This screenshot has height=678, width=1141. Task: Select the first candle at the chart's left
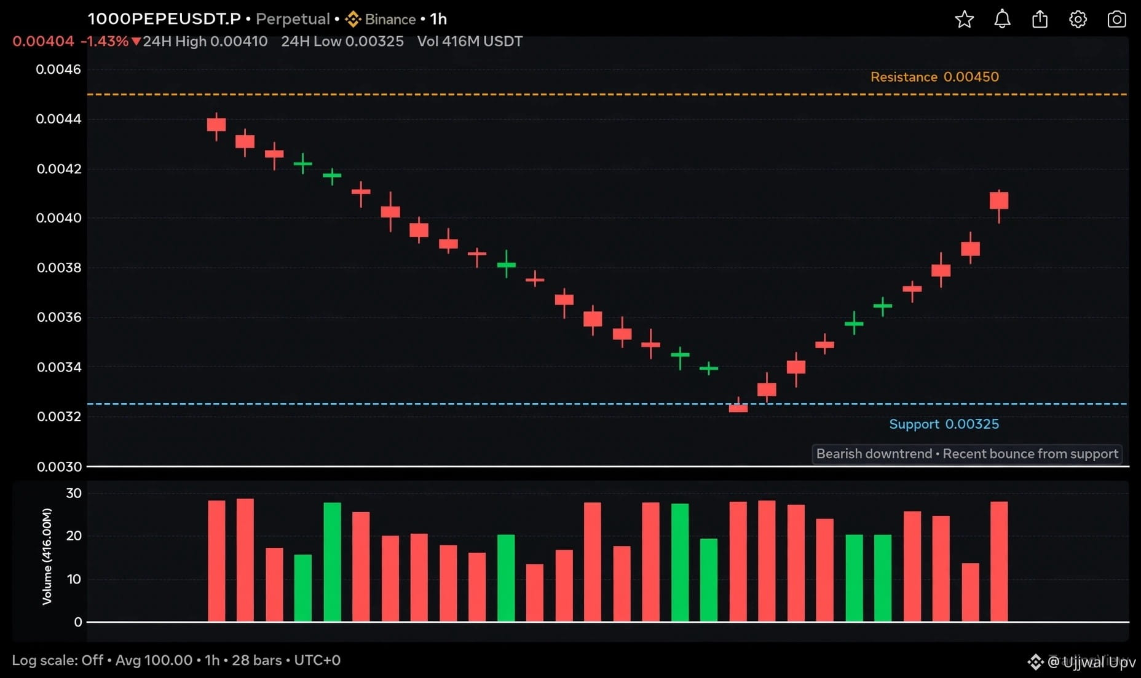(x=216, y=125)
